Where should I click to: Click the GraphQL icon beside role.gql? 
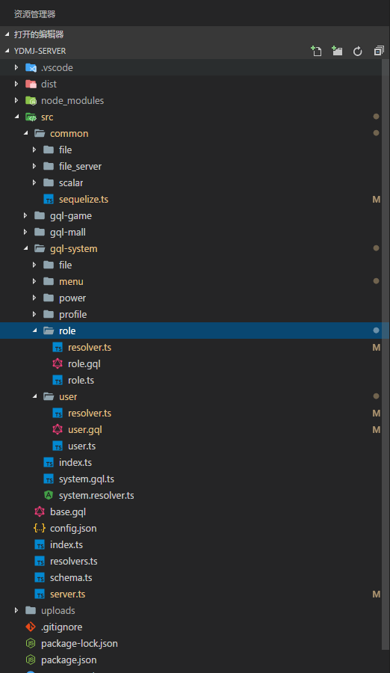(58, 364)
